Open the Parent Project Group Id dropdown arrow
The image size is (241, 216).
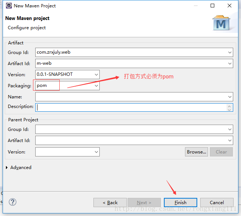coord(230,129)
